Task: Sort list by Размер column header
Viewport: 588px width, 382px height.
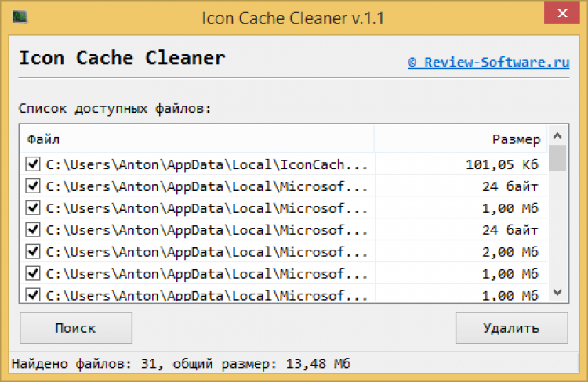Action: pyautogui.click(x=461, y=139)
